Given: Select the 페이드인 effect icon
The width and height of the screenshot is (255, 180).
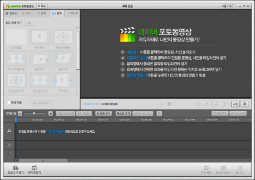Looking at the screenshot, I should (x=40, y=37).
